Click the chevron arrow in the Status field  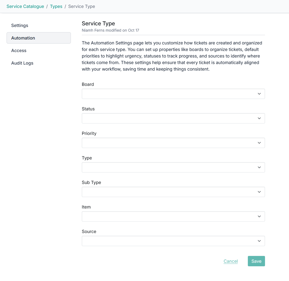[x=259, y=118]
